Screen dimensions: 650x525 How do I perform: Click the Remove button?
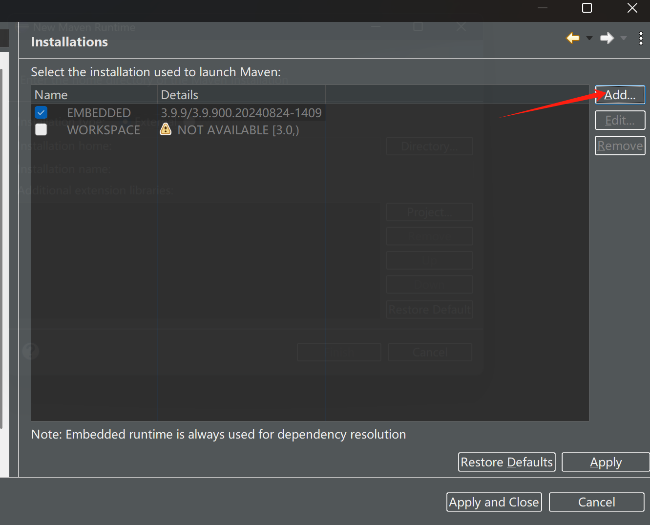click(x=620, y=146)
